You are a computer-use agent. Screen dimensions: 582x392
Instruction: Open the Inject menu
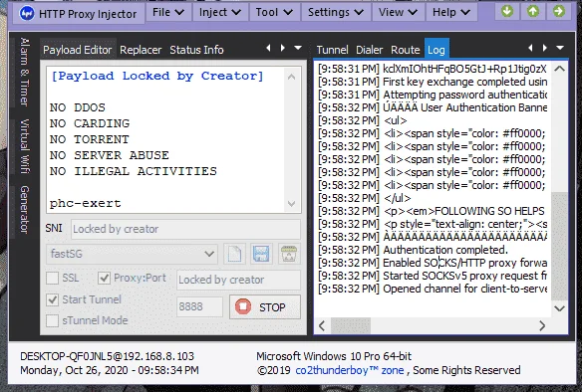point(219,12)
